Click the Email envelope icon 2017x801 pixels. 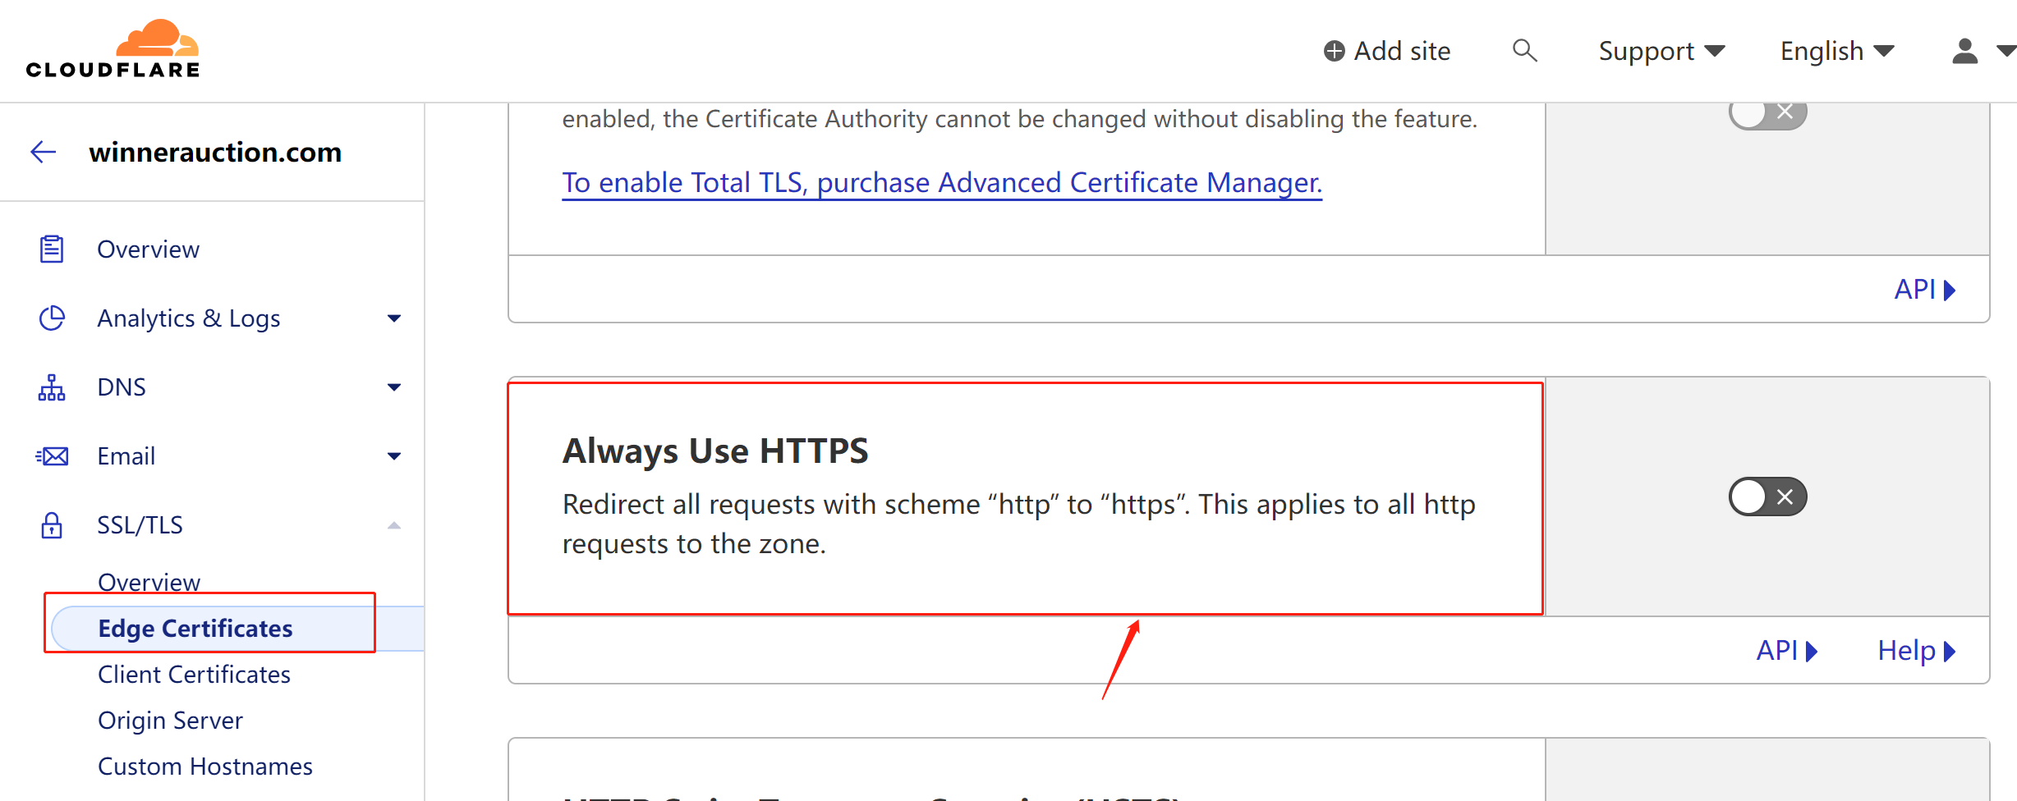click(x=52, y=456)
